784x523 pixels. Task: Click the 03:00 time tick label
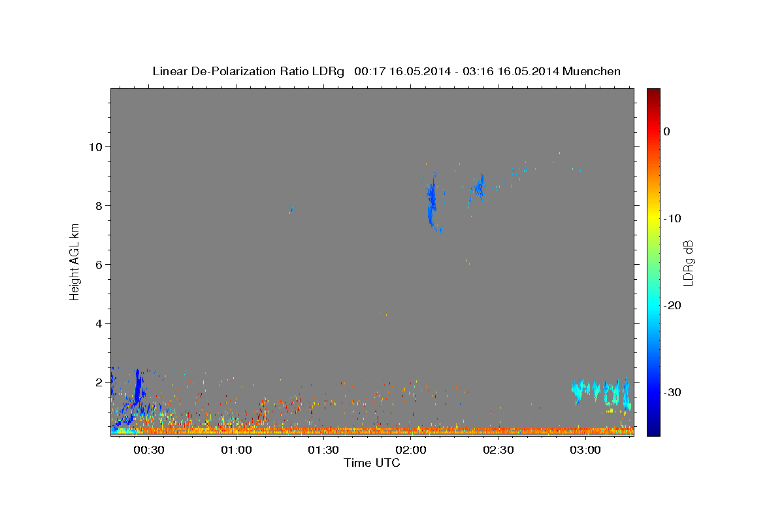point(585,450)
